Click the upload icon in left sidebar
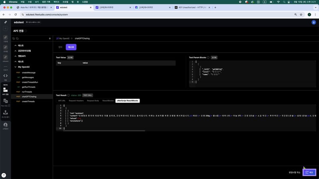The image size is (319, 179). click(x=6, y=113)
